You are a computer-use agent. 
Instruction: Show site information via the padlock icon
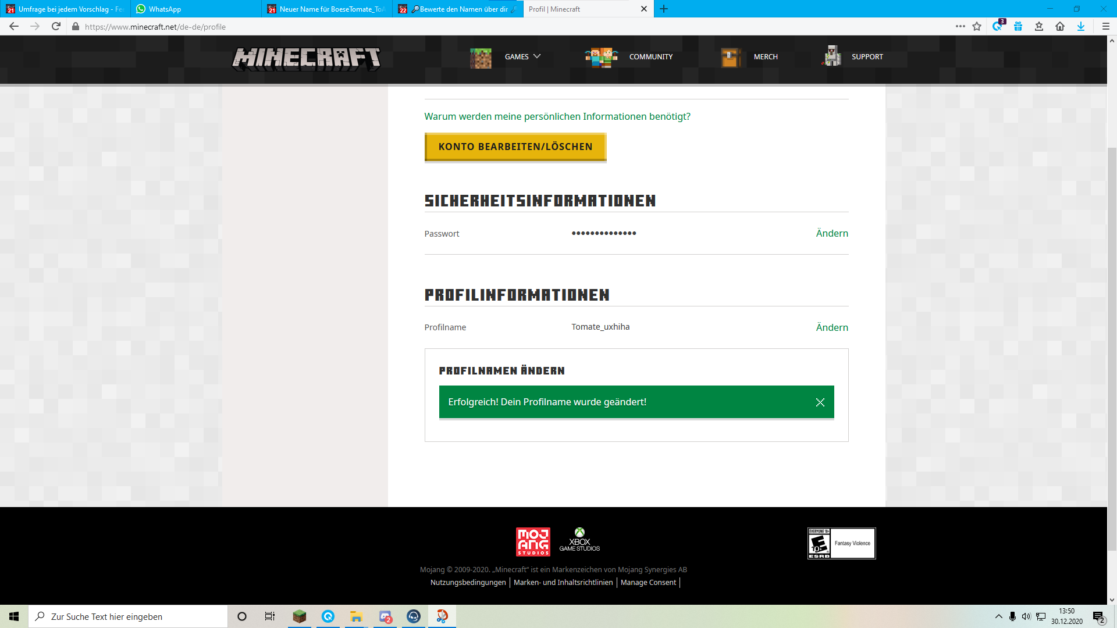[76, 27]
